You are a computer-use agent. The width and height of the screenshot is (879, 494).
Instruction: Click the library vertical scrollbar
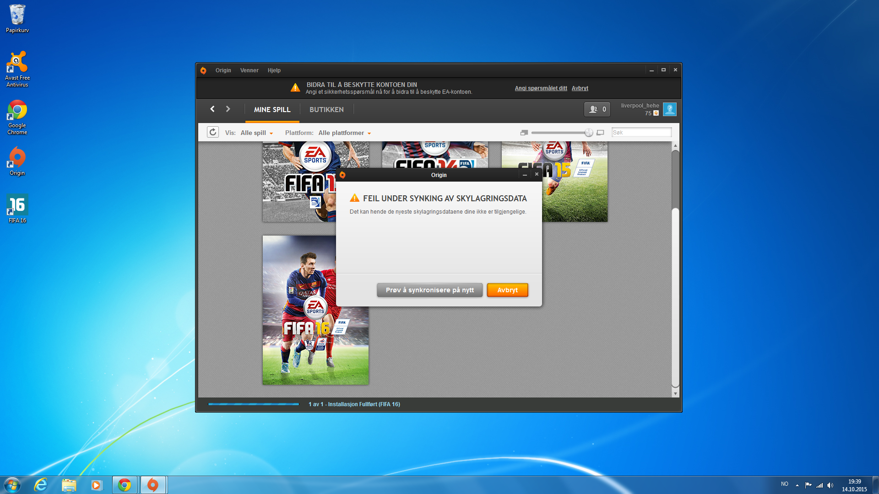(x=675, y=297)
